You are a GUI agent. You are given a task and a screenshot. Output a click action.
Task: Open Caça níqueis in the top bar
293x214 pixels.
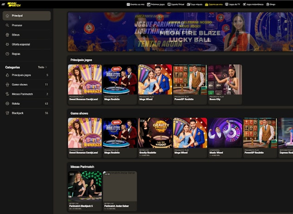coord(194,4)
